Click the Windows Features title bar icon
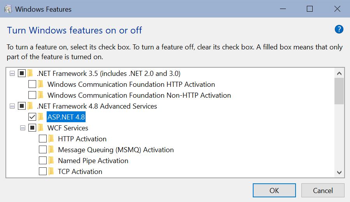Image resolution: width=350 pixels, height=202 pixels. [8, 9]
